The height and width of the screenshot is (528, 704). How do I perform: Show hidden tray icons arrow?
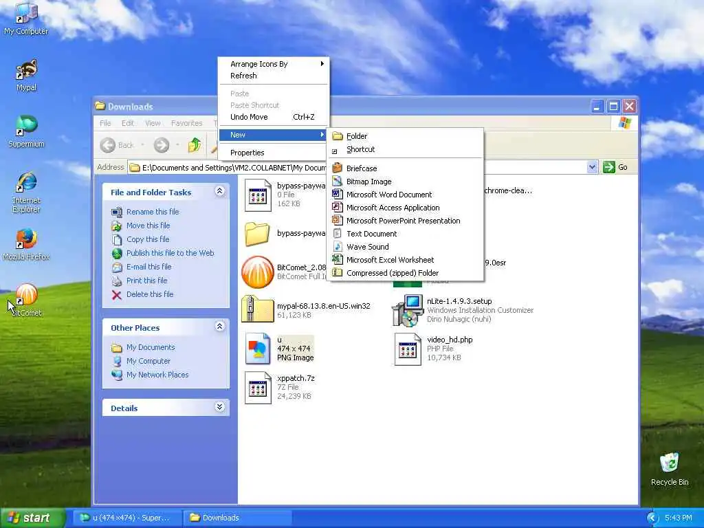click(x=652, y=518)
